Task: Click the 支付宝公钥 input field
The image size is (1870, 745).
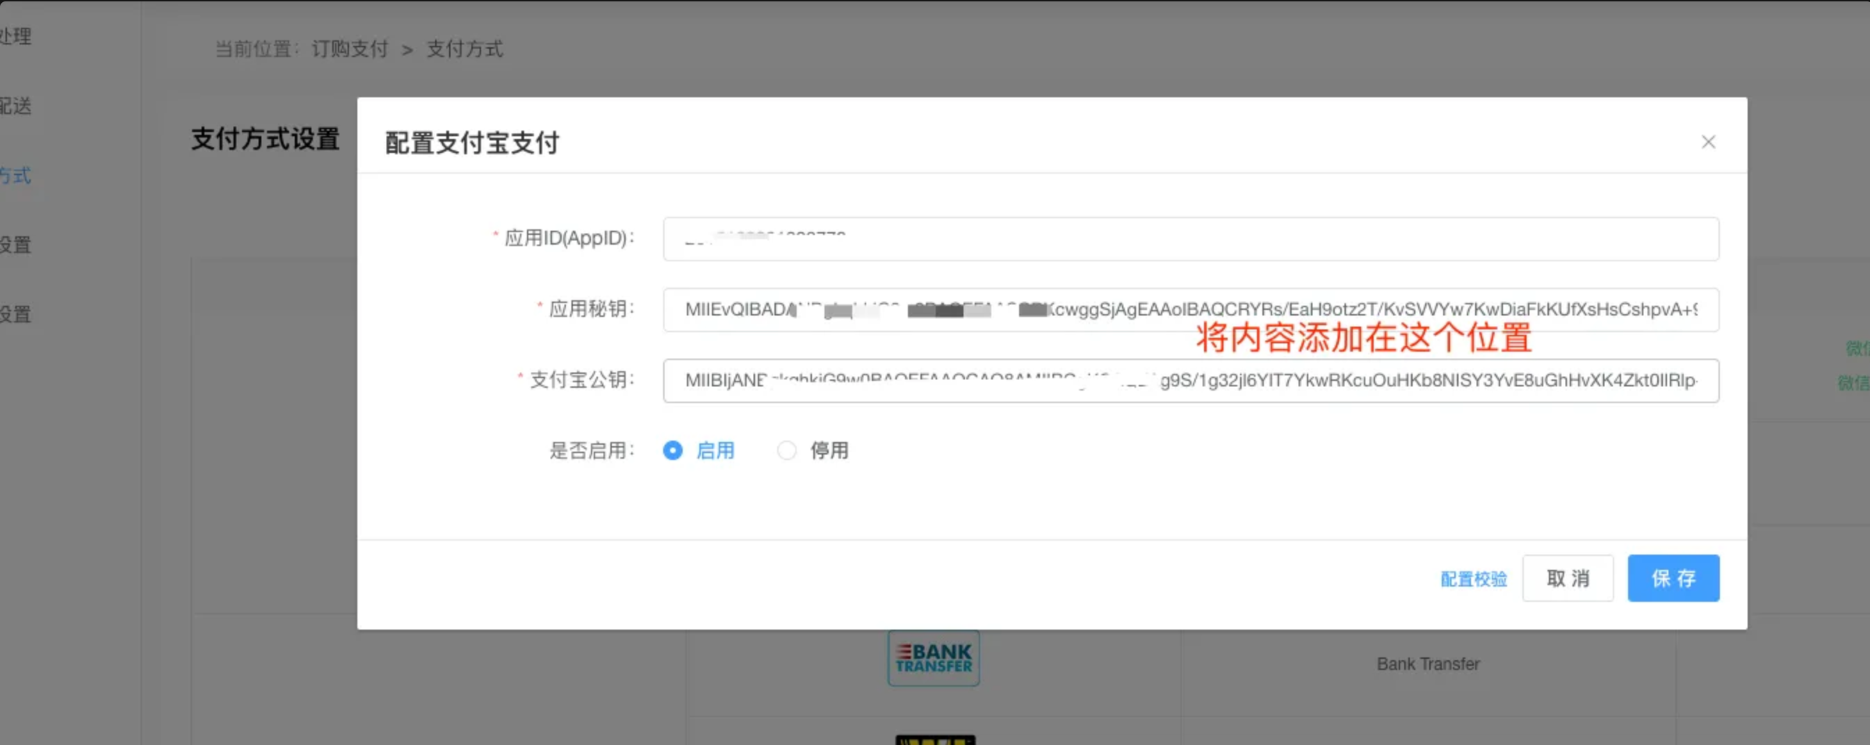Action: [x=1191, y=381]
